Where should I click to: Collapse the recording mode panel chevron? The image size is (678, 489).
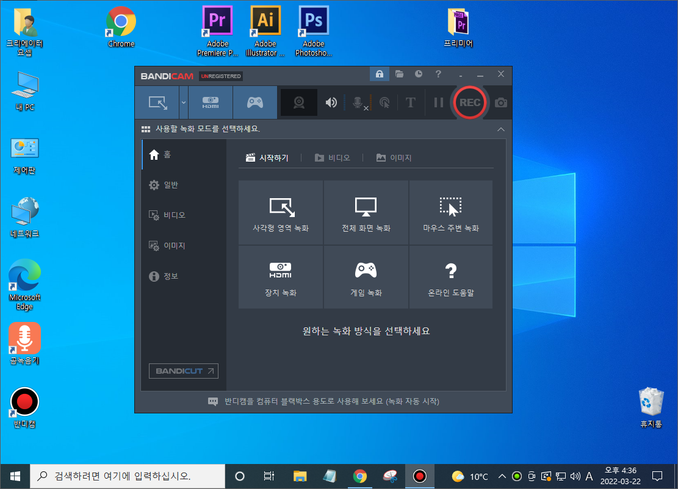coord(500,129)
